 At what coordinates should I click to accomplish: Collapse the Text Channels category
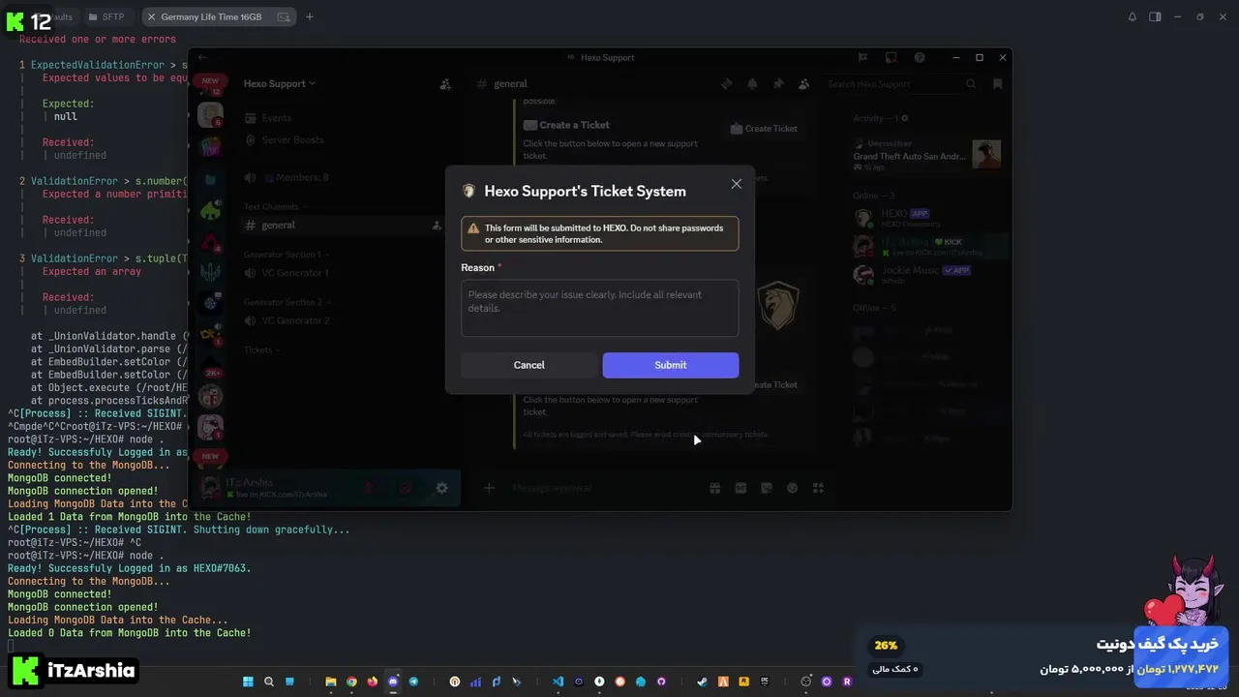click(x=275, y=206)
